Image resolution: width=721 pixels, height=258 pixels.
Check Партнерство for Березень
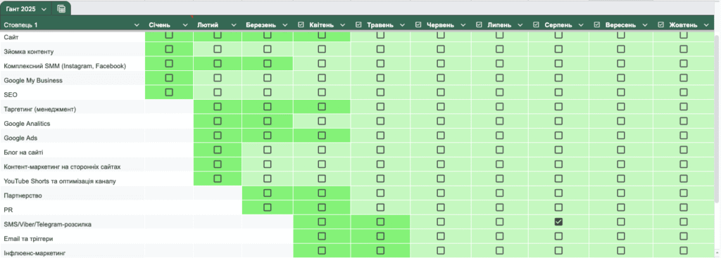click(x=267, y=193)
